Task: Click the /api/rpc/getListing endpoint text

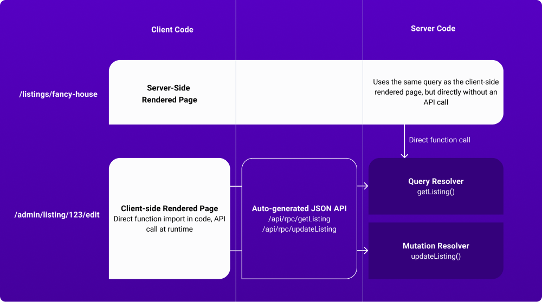Action: click(x=299, y=219)
